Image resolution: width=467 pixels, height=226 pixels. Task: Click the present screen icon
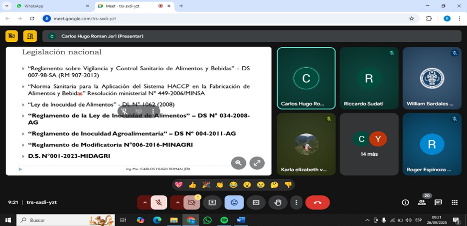[212, 203]
